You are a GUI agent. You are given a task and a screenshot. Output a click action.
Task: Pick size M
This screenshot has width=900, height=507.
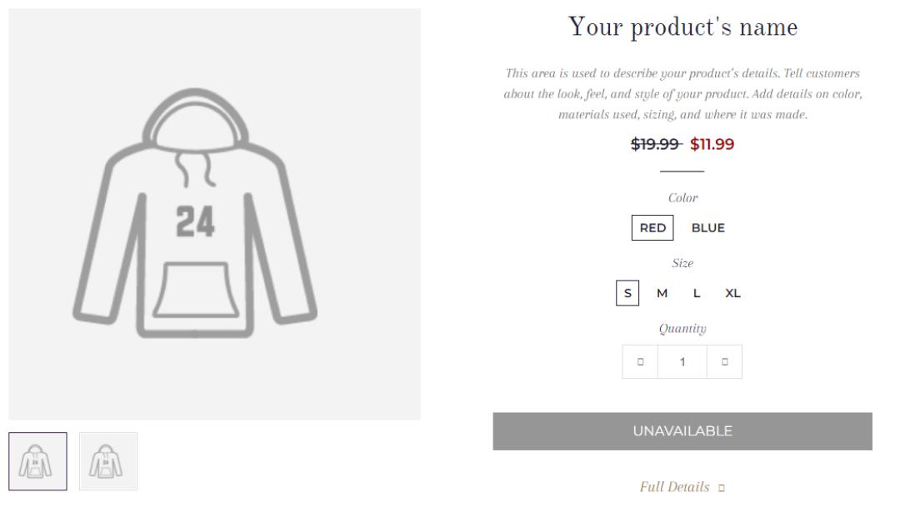pos(662,293)
